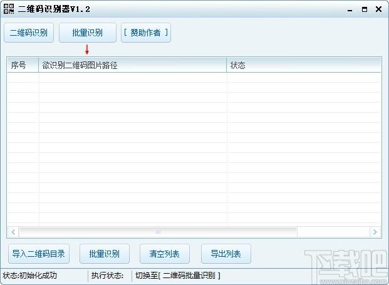Export the list with 导出列表

[226, 254]
